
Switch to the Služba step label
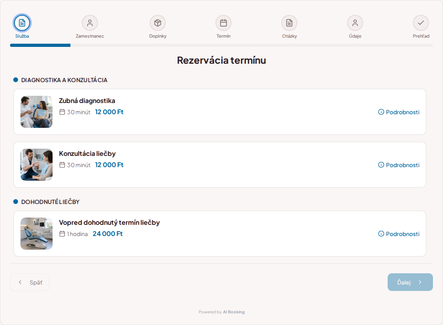(22, 36)
